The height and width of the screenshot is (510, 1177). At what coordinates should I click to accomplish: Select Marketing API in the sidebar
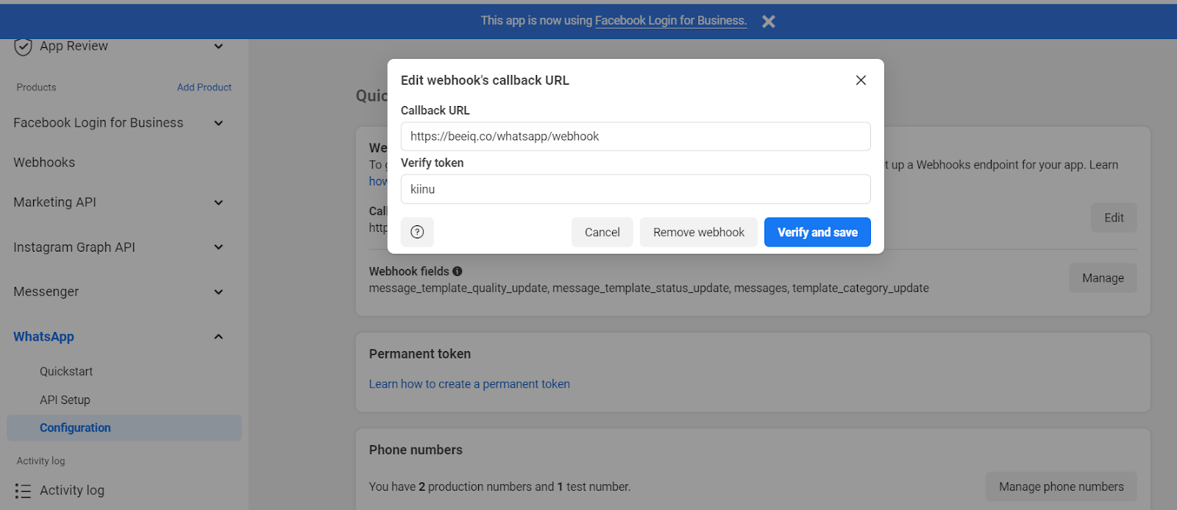54,202
